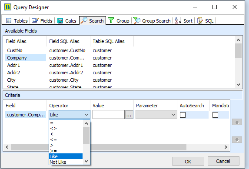Screen dimensions: 249x169
Task: Click customer.City SQL alias cell
Action: [64, 80]
